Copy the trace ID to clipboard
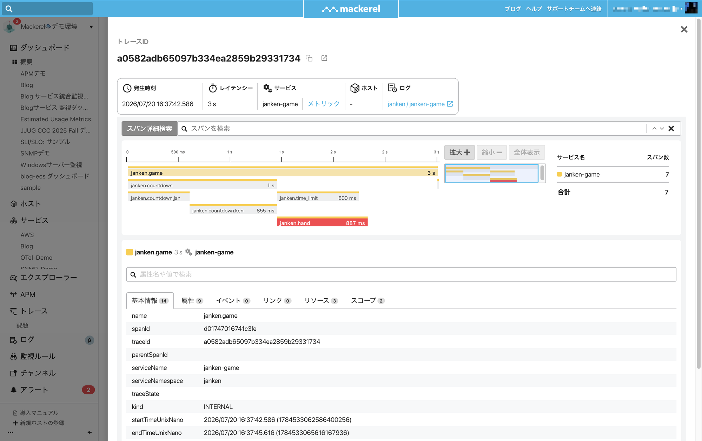Image resolution: width=702 pixels, height=441 pixels. 309,58
